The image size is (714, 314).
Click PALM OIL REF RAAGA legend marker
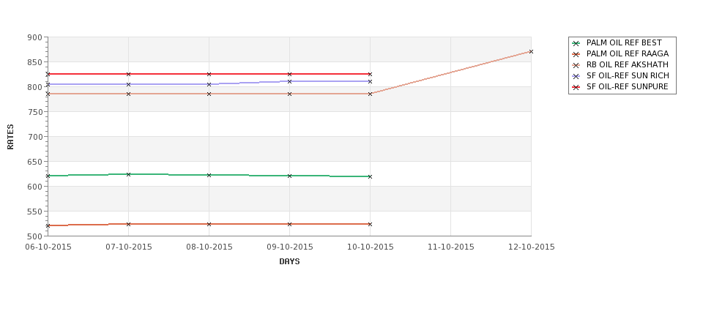[x=576, y=55]
